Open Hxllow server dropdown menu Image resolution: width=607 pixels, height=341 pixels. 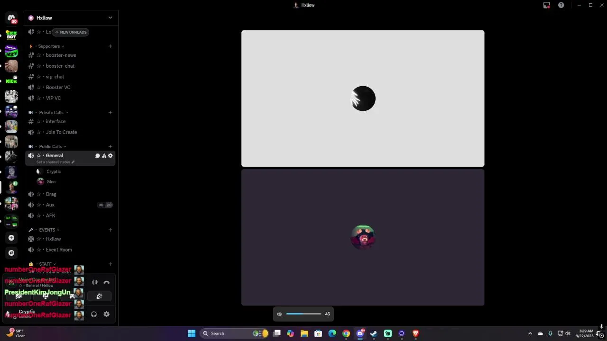click(x=110, y=18)
